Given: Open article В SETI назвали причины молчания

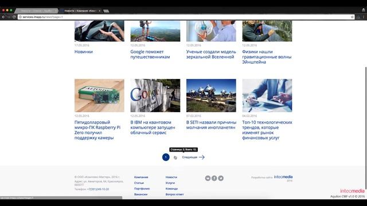Looking at the screenshot, I should point(211,125).
